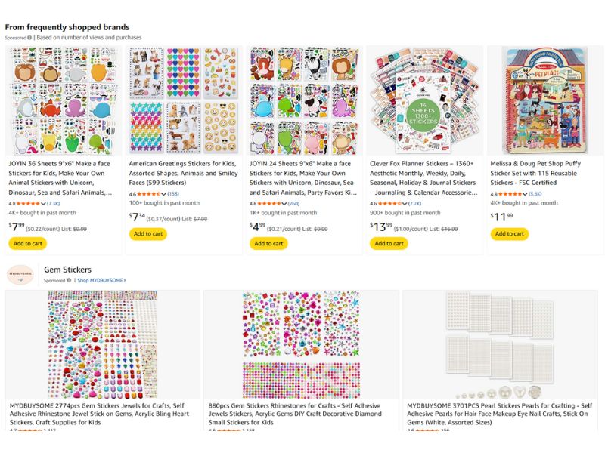The height and width of the screenshot is (453, 605).
Task: Open the MYDBUYSOME brand logo
Action: click(x=20, y=274)
